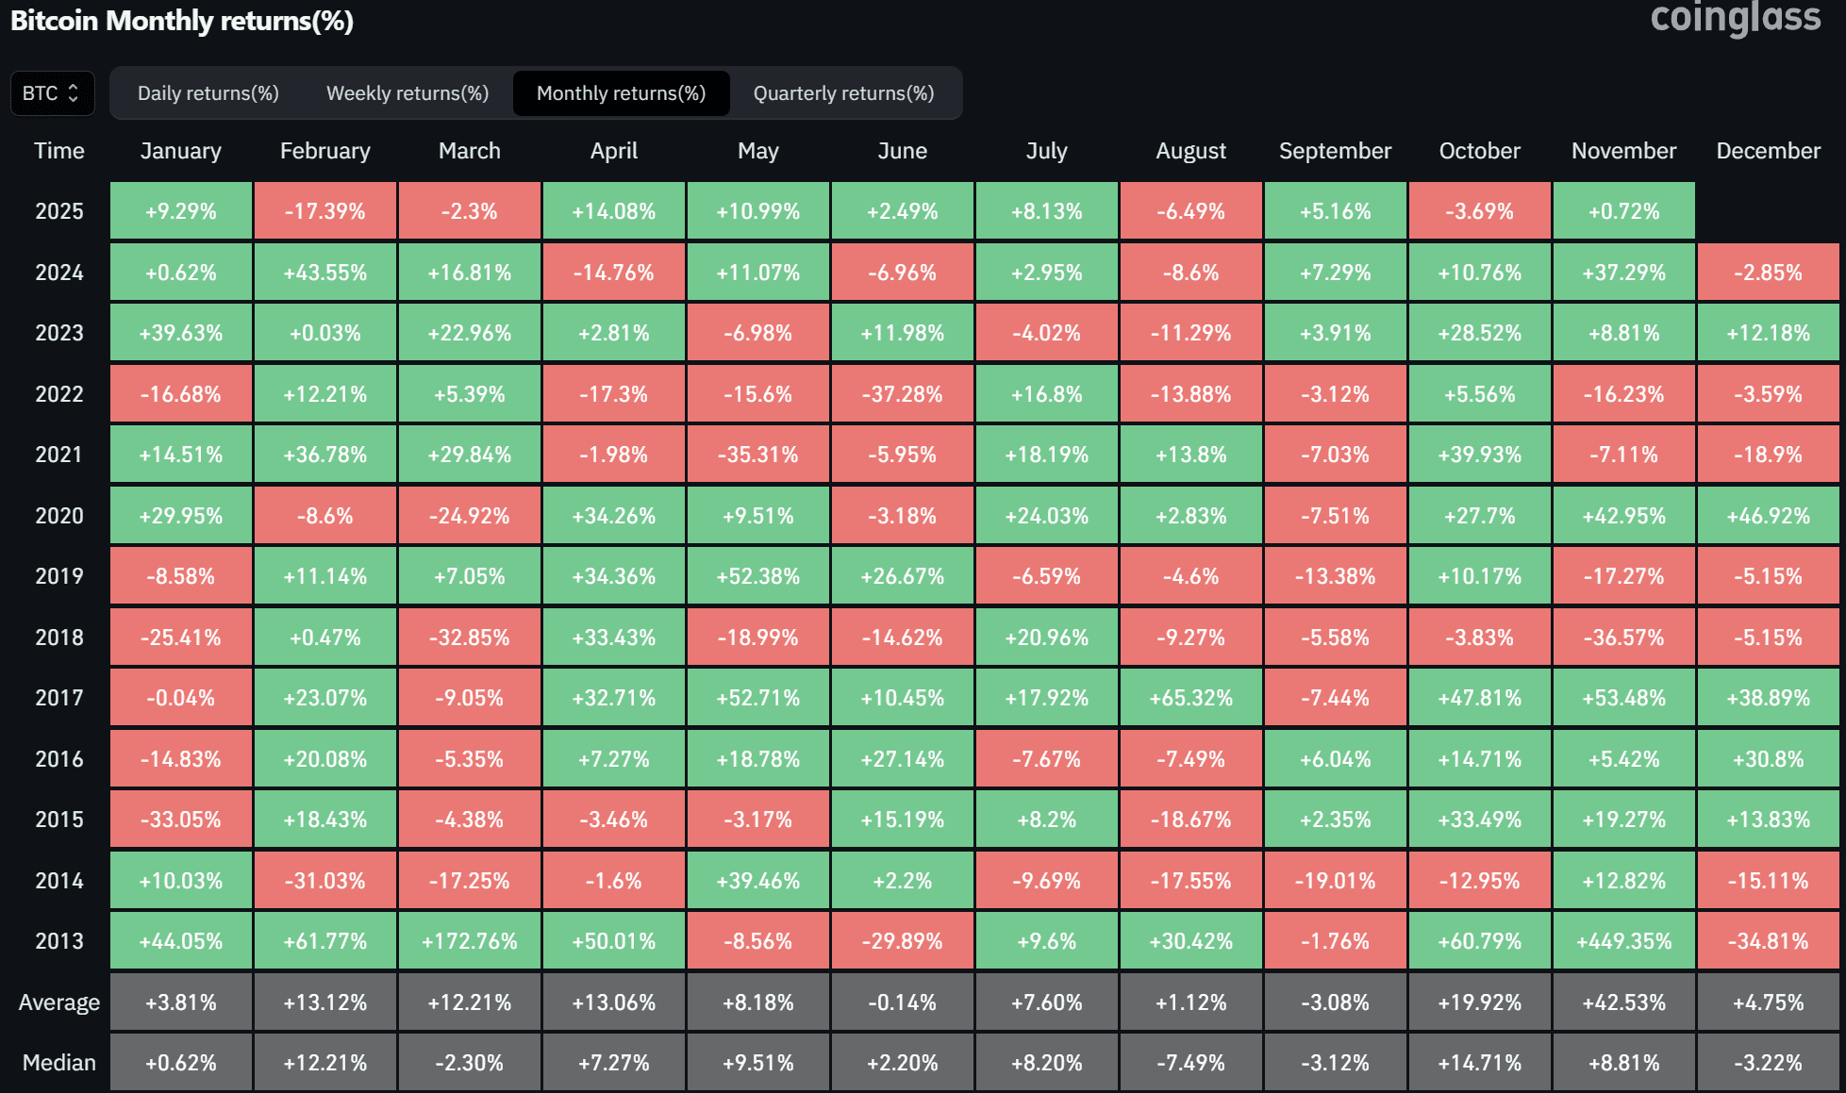Select March 2013 cell +172.76%
1846x1093 pixels.
tap(469, 941)
